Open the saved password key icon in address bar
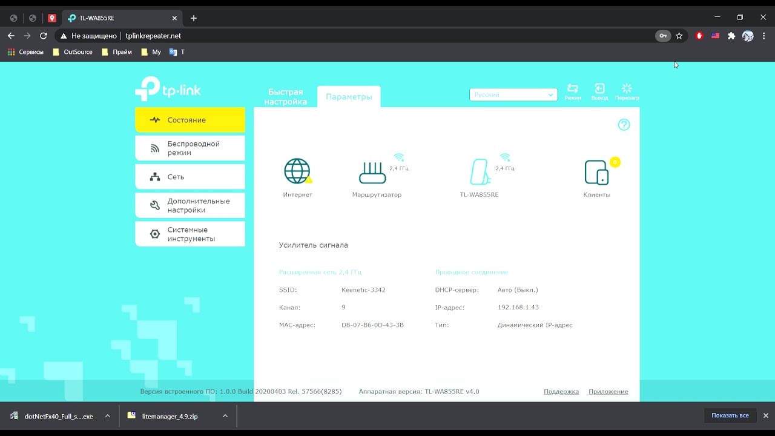Viewport: 775px width, 436px height. 663,36
